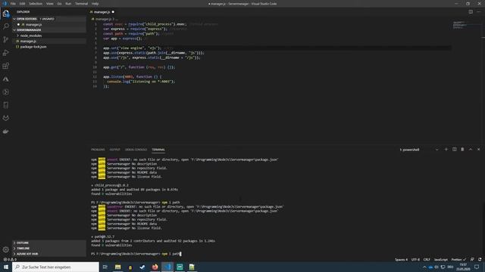This screenshot has width=485, height=272.
Task: Switch to the Output panel tab
Action: pyautogui.click(x=114, y=150)
